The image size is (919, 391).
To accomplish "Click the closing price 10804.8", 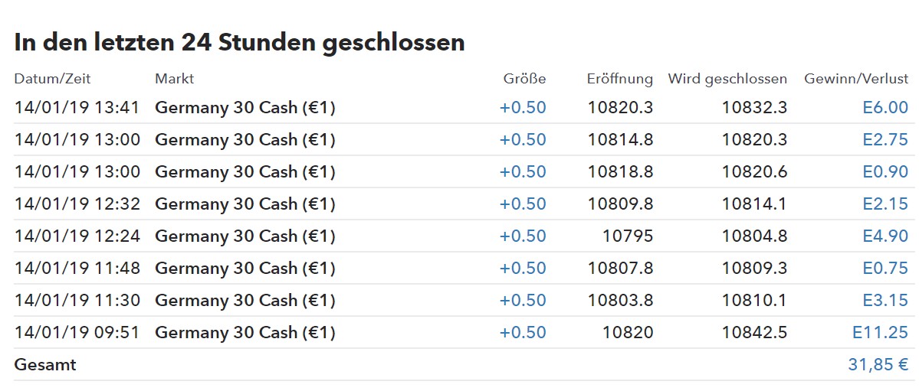I will (754, 236).
